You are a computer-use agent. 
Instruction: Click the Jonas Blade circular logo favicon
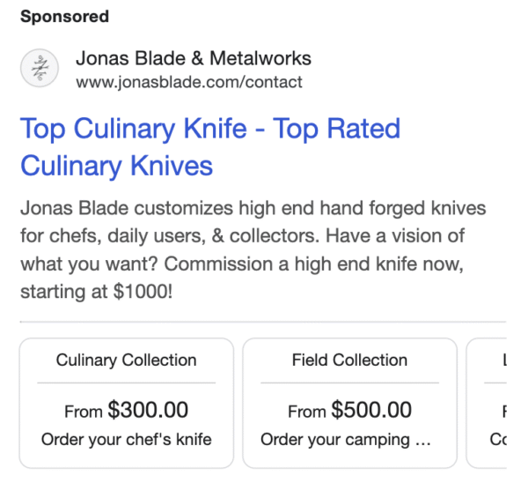pos(40,68)
